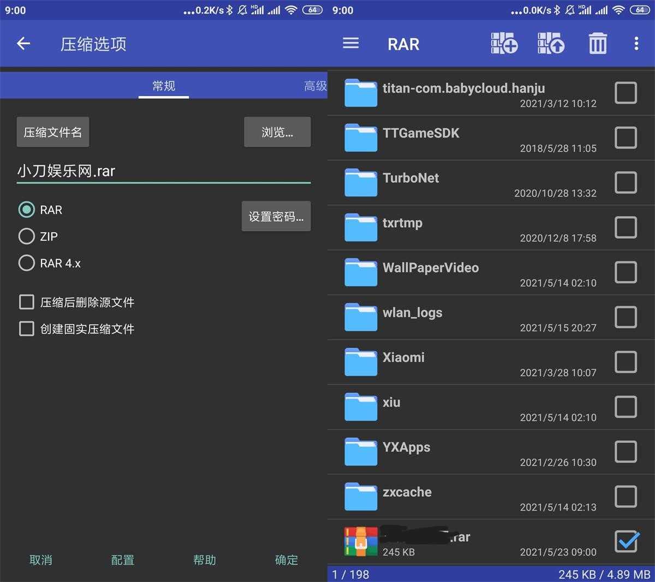
Task: Check the YXApps folder checkbox
Action: [x=626, y=452]
